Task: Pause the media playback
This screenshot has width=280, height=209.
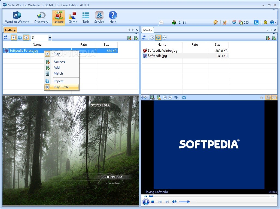Action: (146, 202)
